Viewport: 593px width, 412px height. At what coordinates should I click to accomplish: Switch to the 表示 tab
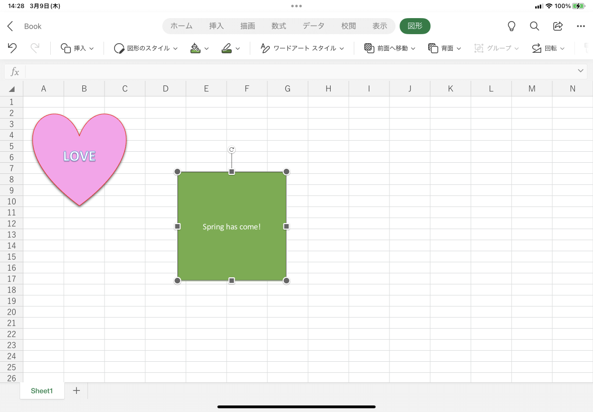379,26
